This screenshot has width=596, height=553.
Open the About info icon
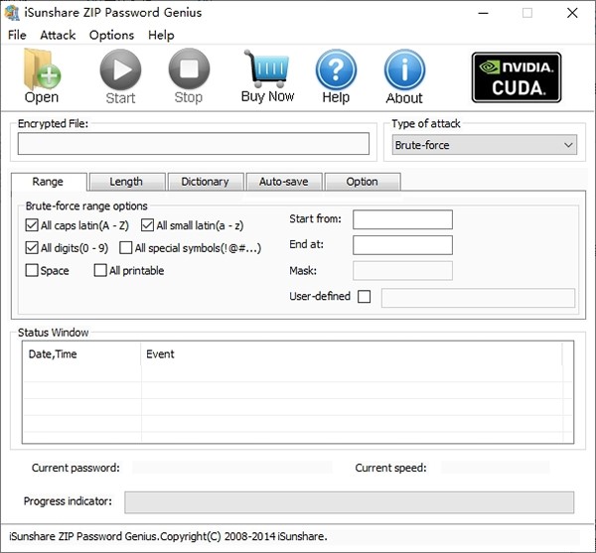[x=404, y=69]
